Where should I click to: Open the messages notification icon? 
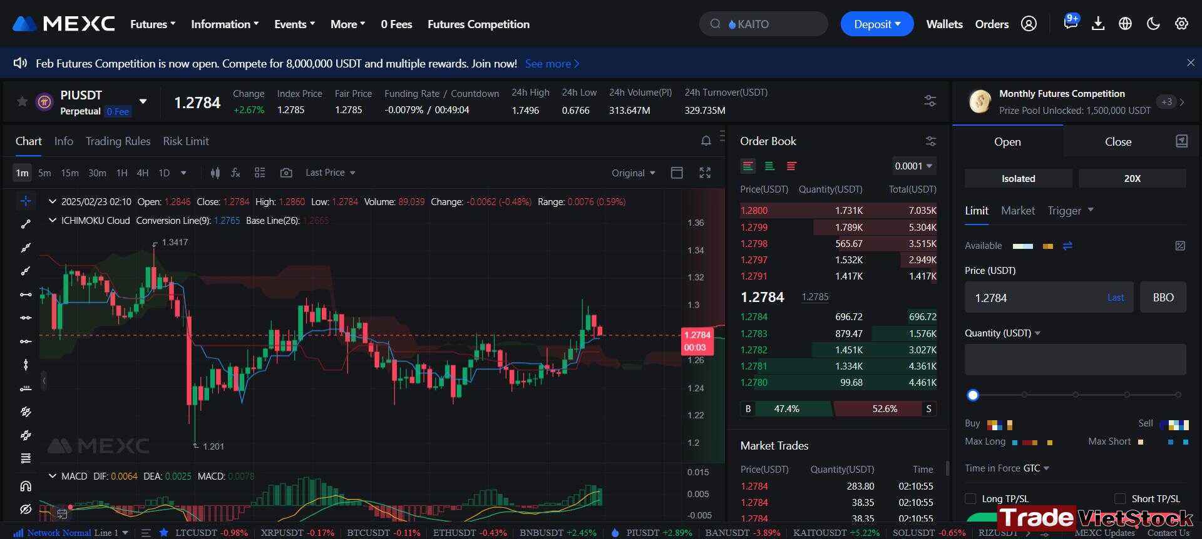(x=1071, y=23)
